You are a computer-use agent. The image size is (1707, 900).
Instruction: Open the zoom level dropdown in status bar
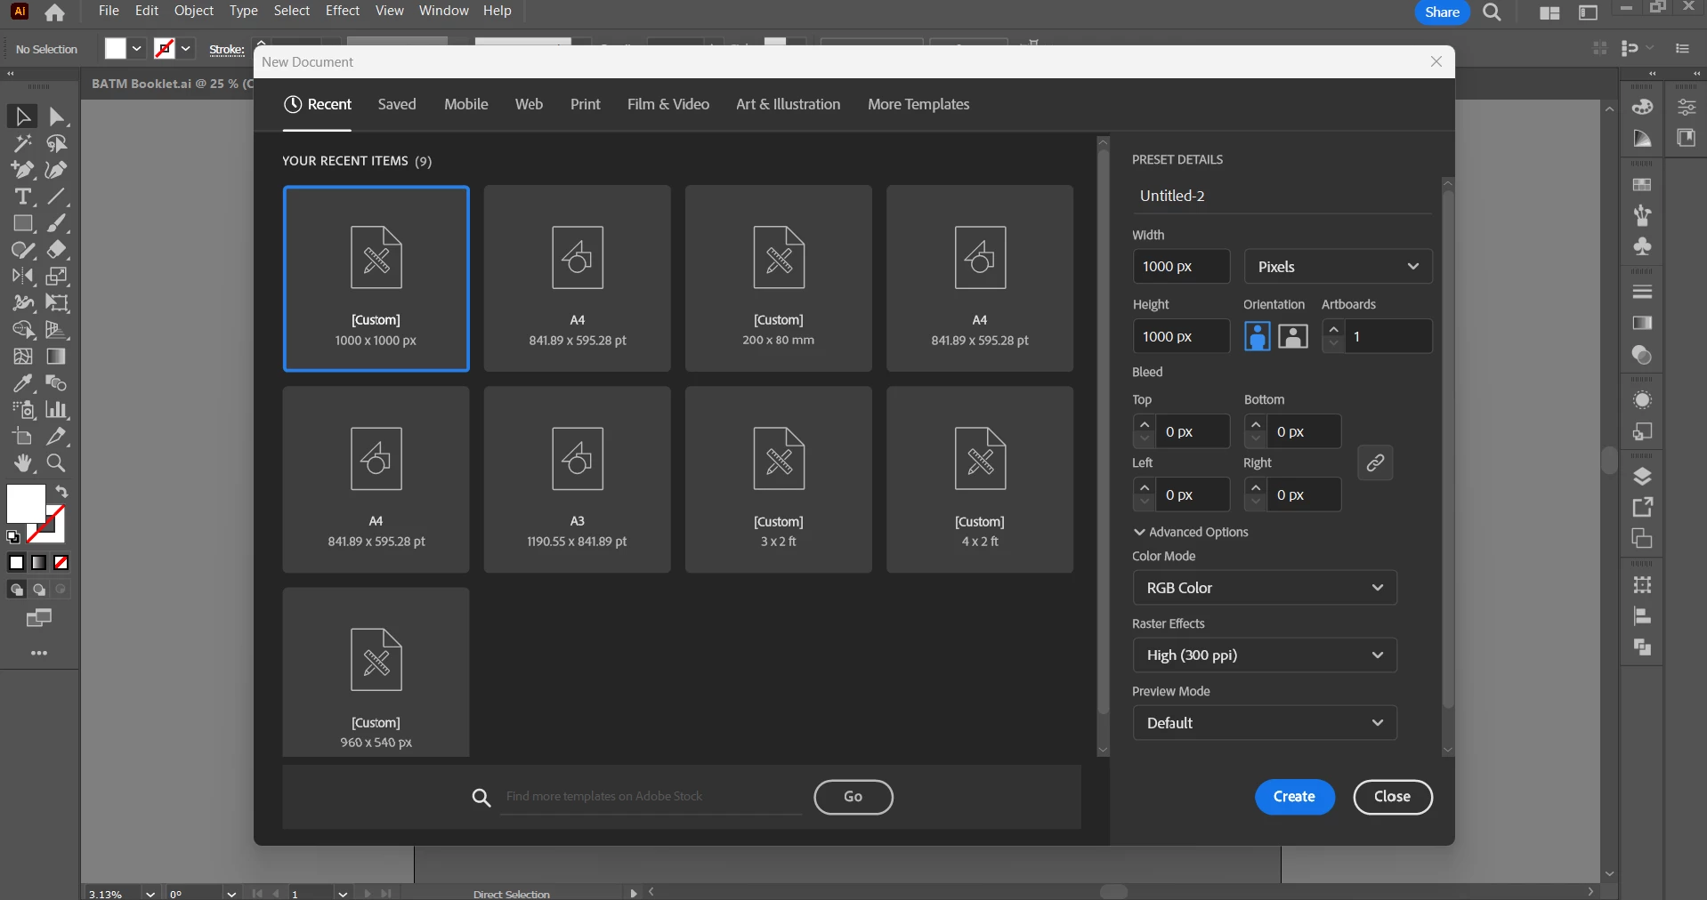(150, 894)
